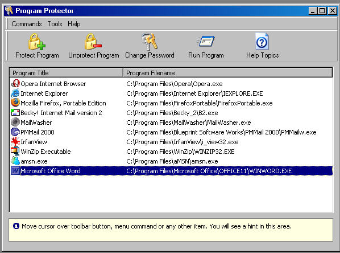The image size is (340, 253).
Task: Open the Help menu
Action: pos(74,24)
